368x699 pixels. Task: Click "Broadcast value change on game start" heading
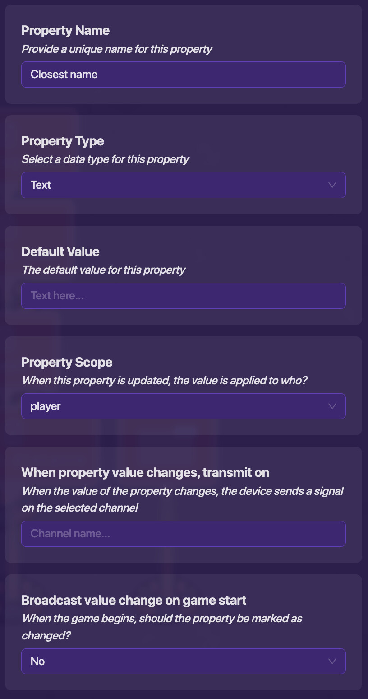click(133, 601)
